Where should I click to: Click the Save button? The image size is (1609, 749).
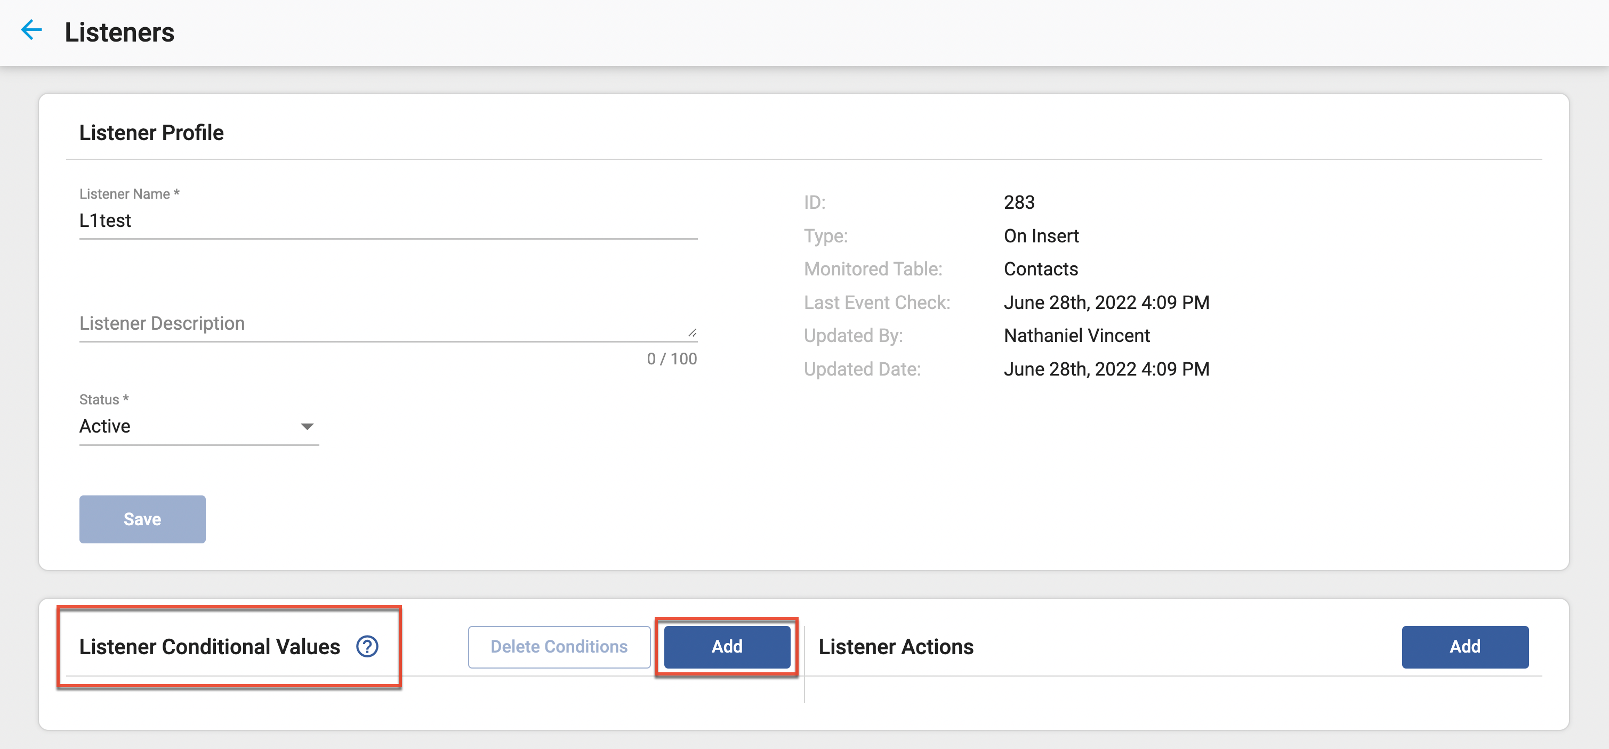click(x=142, y=519)
